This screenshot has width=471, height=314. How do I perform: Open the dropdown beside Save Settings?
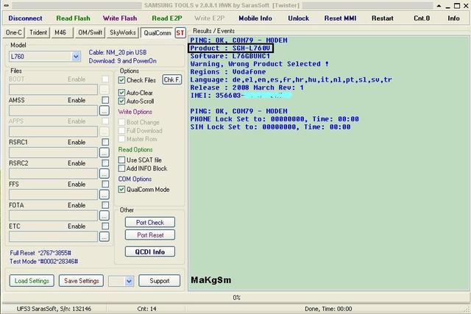coord(130,282)
